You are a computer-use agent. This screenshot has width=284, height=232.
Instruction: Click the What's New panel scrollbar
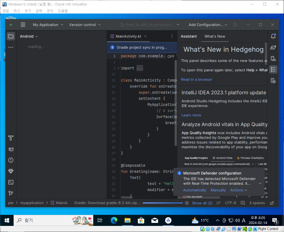266,54
